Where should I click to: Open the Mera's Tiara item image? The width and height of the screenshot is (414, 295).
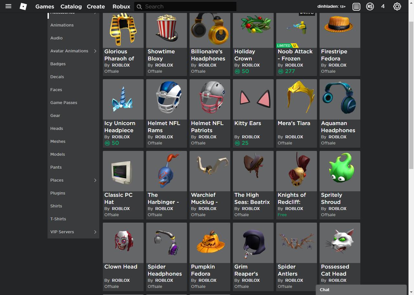coord(297,100)
